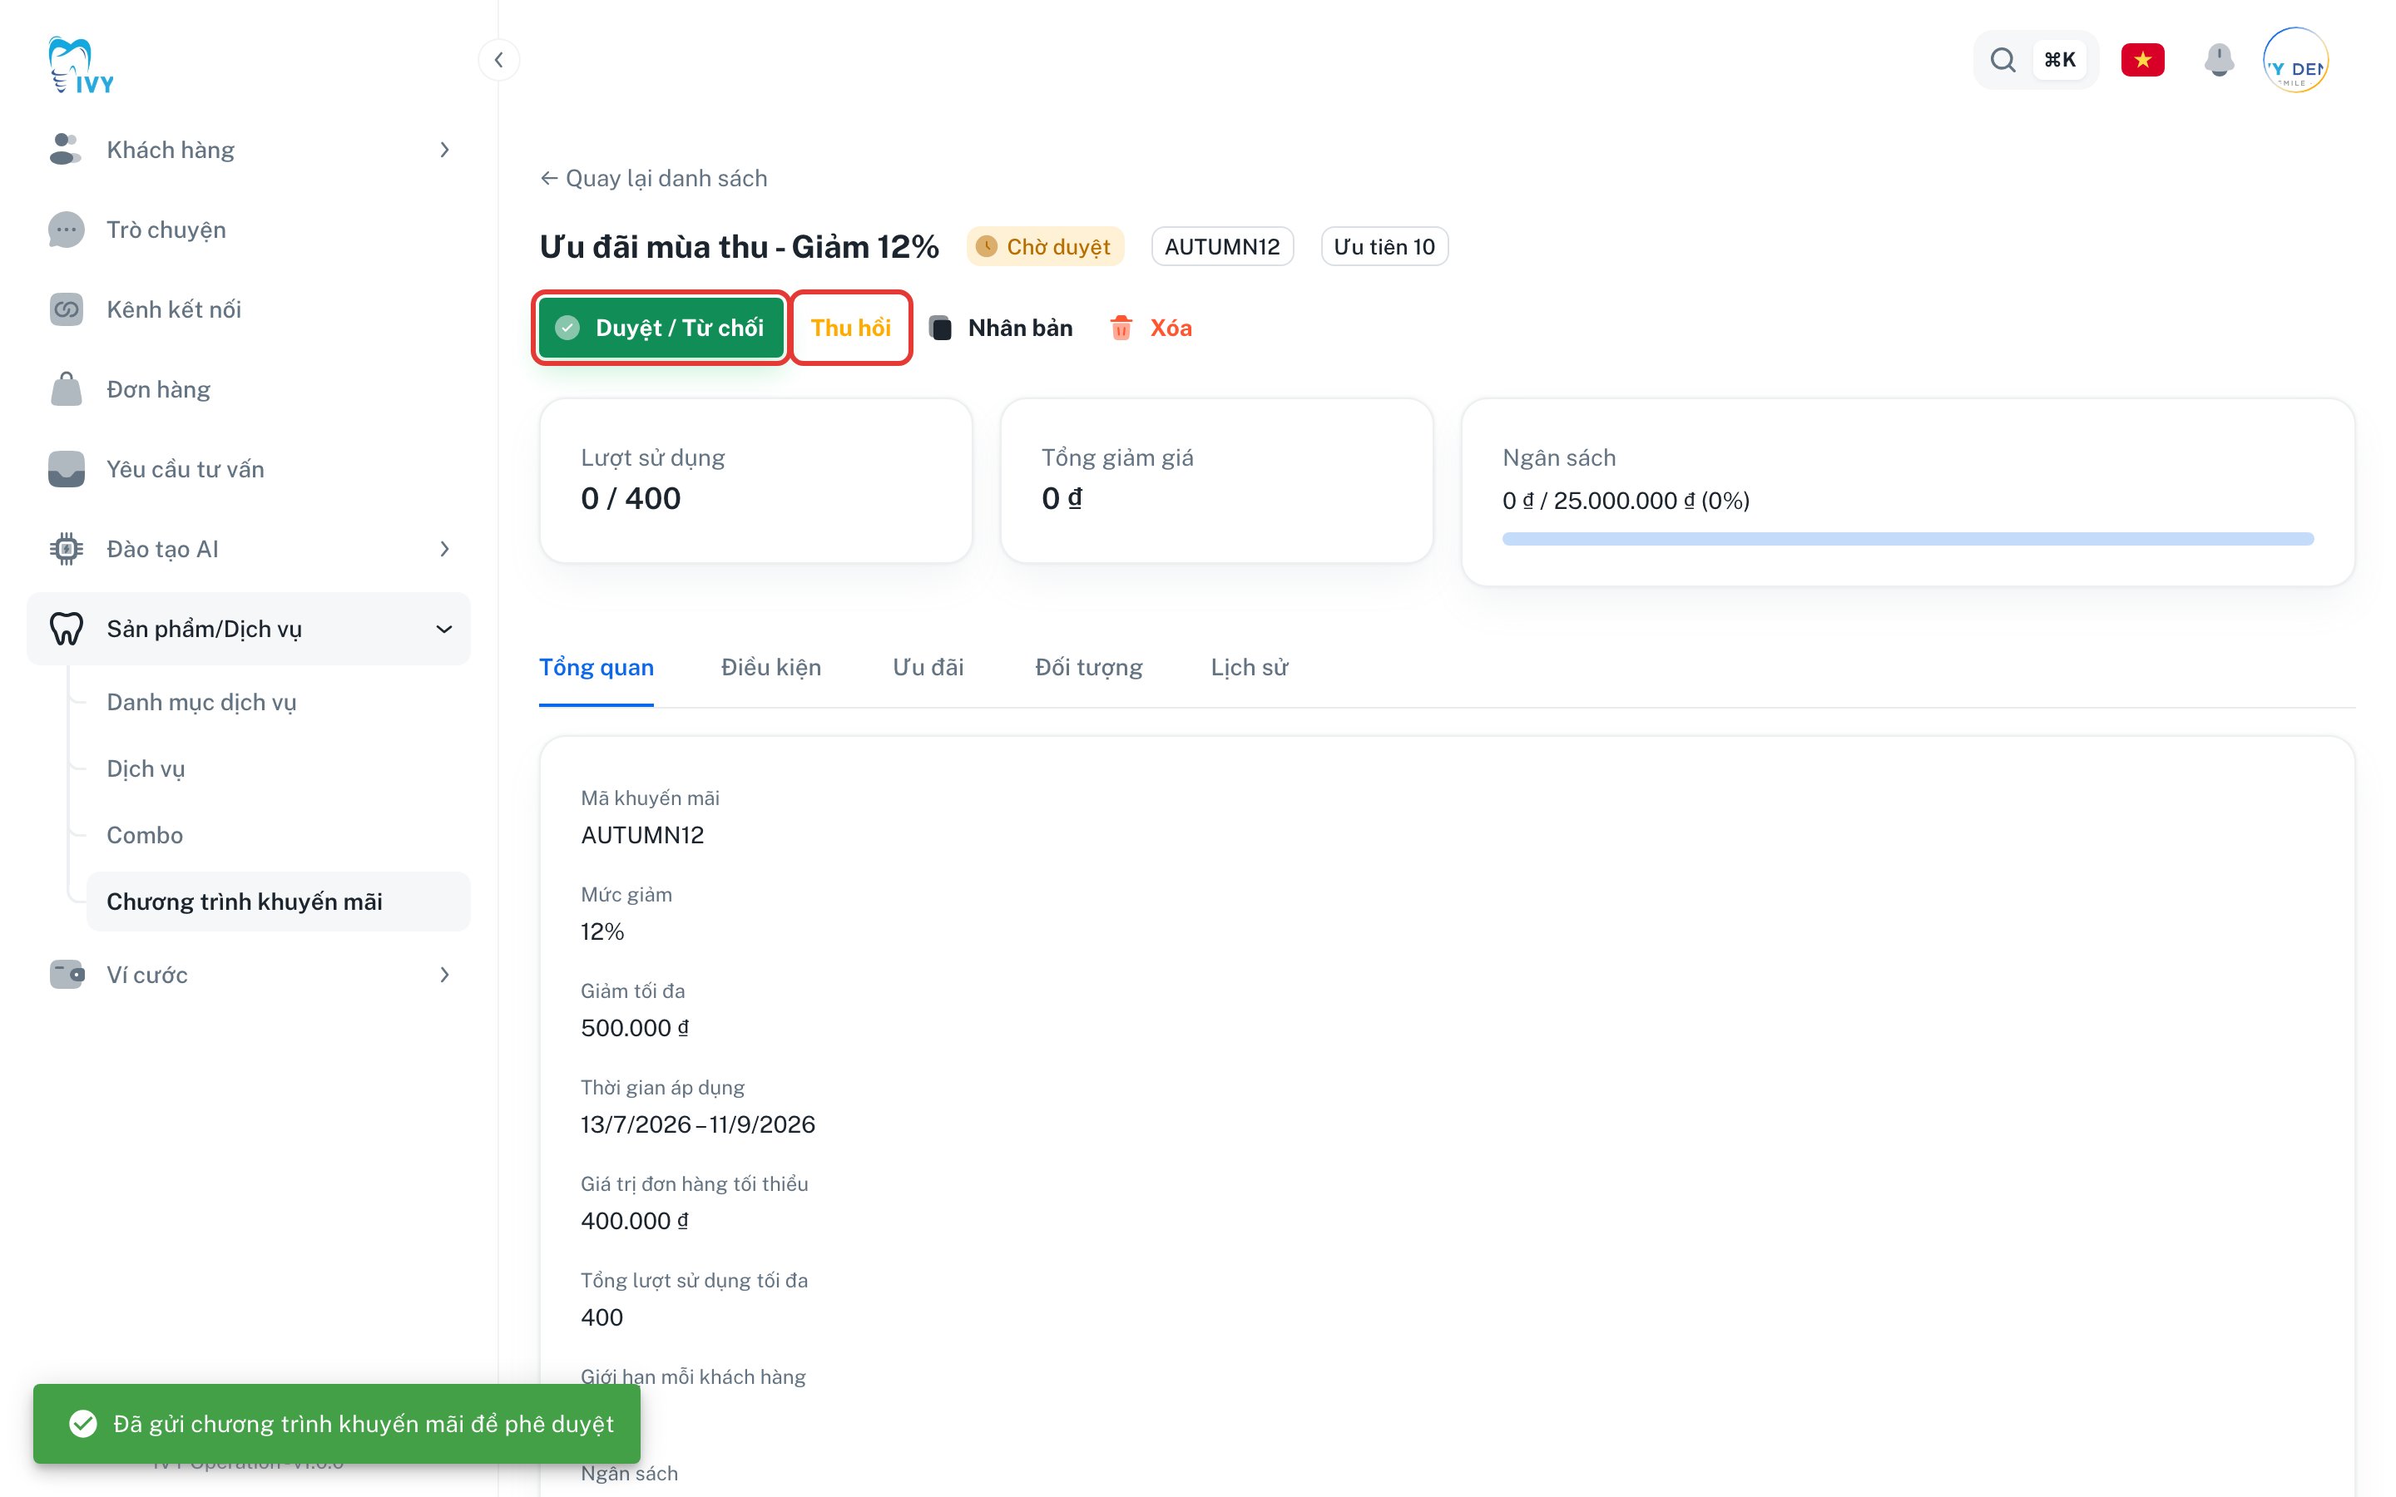2396x1497 pixels.
Task: Select Chương trình khuyến mãi item
Action: 278,901
